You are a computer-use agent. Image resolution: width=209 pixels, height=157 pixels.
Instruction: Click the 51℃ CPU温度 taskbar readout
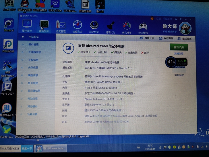point(150,147)
